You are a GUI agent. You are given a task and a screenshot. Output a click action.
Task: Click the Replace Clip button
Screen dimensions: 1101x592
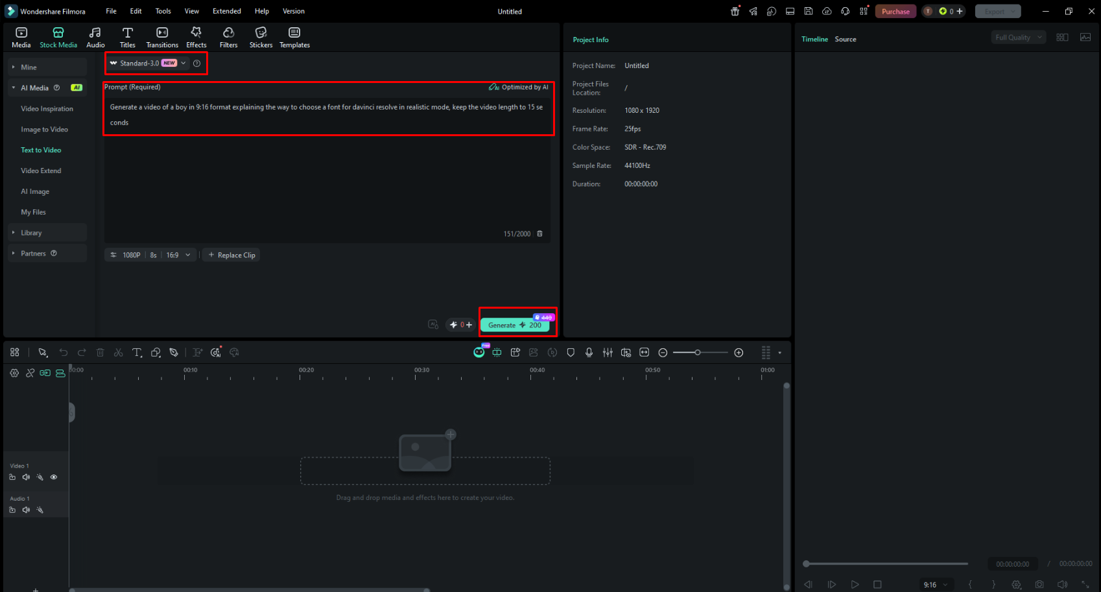point(231,255)
